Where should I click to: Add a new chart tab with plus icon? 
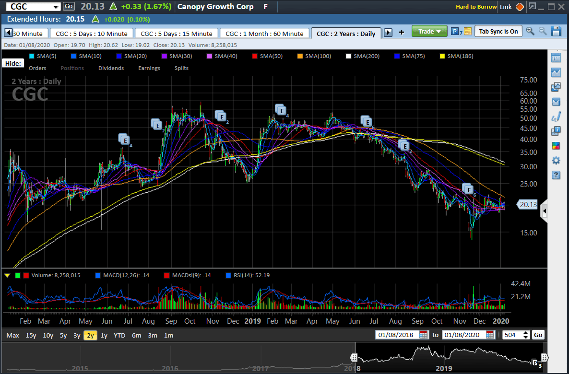pyautogui.click(x=402, y=33)
